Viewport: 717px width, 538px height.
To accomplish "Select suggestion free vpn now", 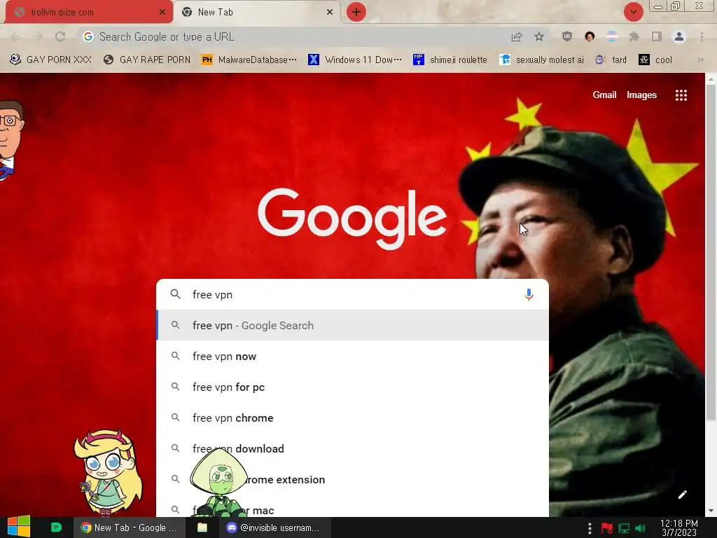I will [352, 357].
